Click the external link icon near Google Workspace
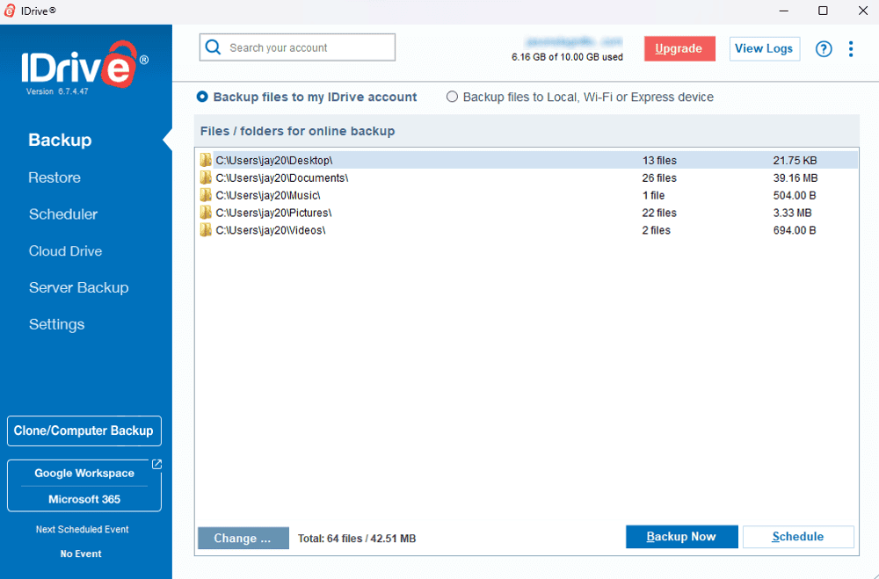Screen dimensions: 879x579 coord(157,464)
